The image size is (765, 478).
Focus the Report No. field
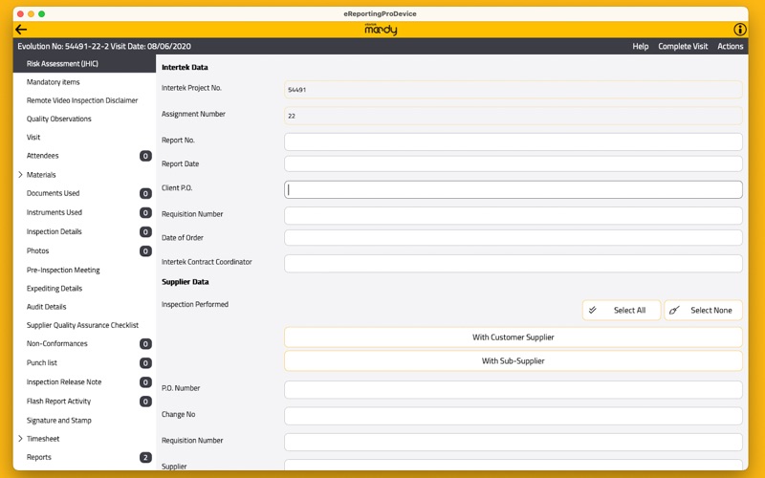click(x=514, y=141)
